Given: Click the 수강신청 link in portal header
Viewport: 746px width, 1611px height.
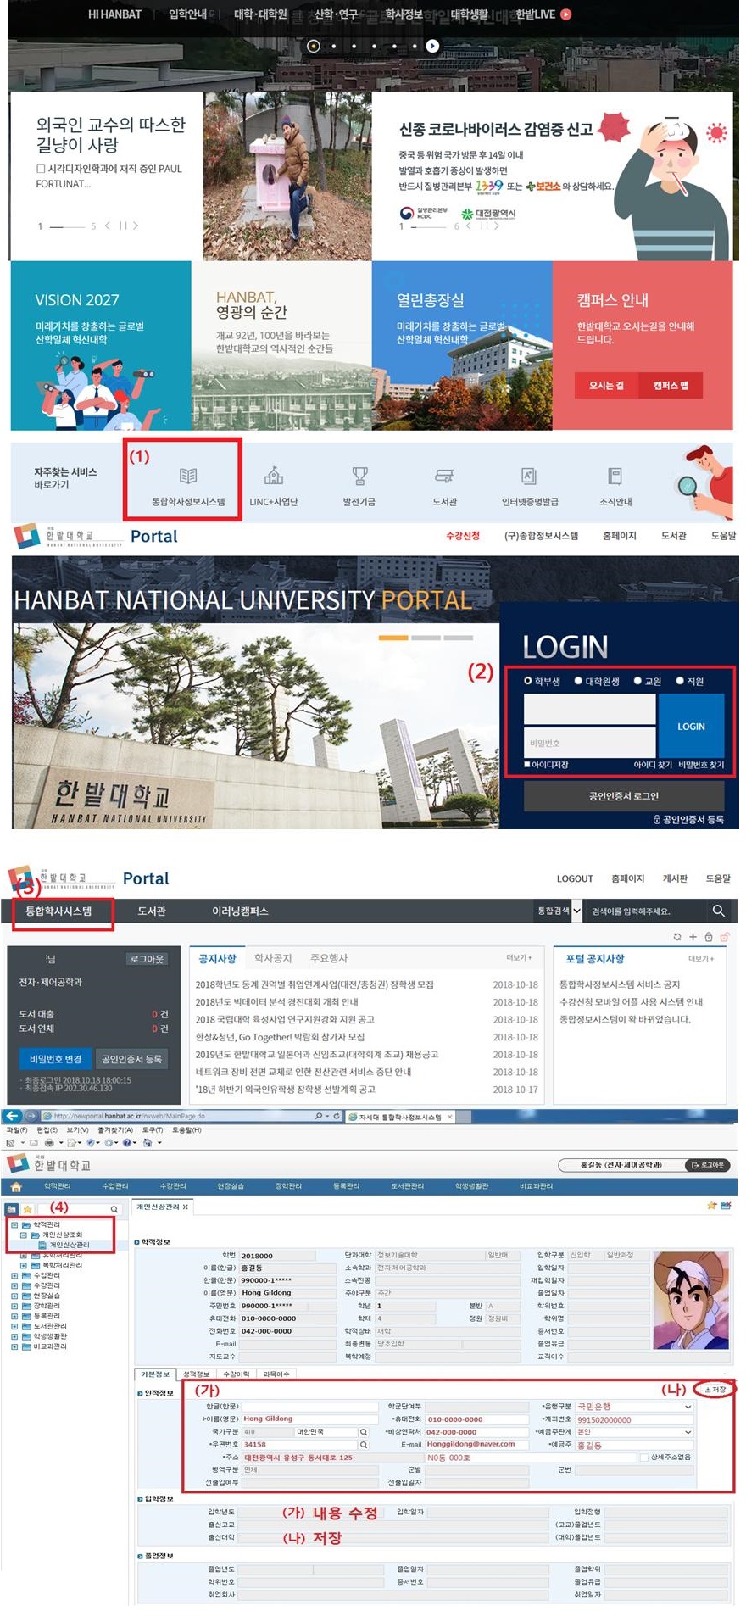Looking at the screenshot, I should click(463, 536).
